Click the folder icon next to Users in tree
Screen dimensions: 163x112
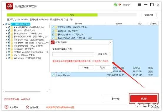(x=12, y=55)
